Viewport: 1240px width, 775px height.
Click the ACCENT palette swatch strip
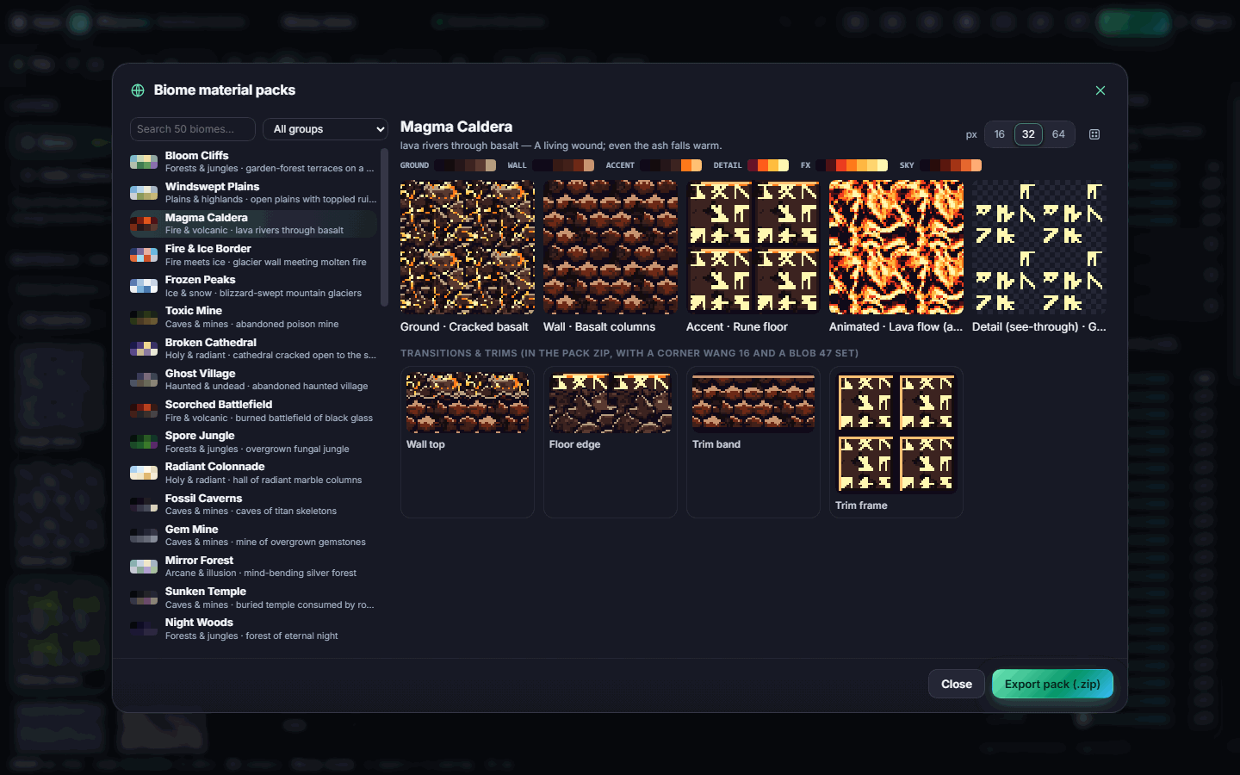[671, 165]
